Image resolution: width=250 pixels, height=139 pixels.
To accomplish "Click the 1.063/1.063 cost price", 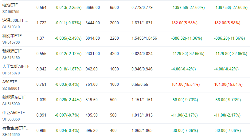I will 142,130.
